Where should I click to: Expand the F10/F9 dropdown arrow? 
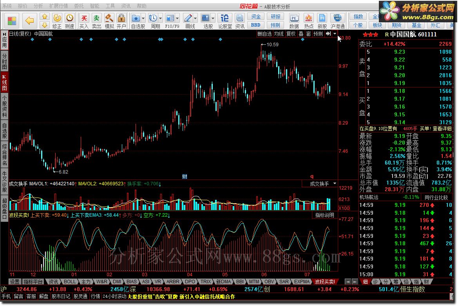point(177,18)
